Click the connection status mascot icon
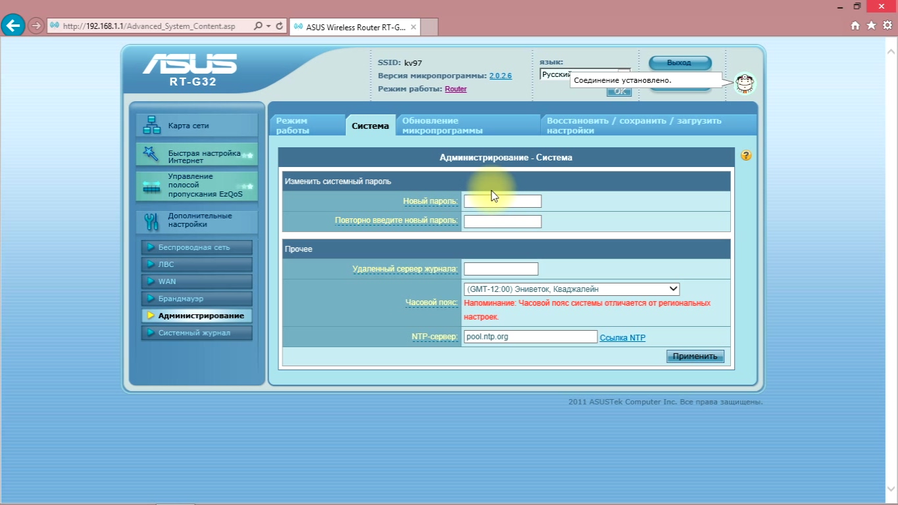The height and width of the screenshot is (505, 898). point(745,84)
